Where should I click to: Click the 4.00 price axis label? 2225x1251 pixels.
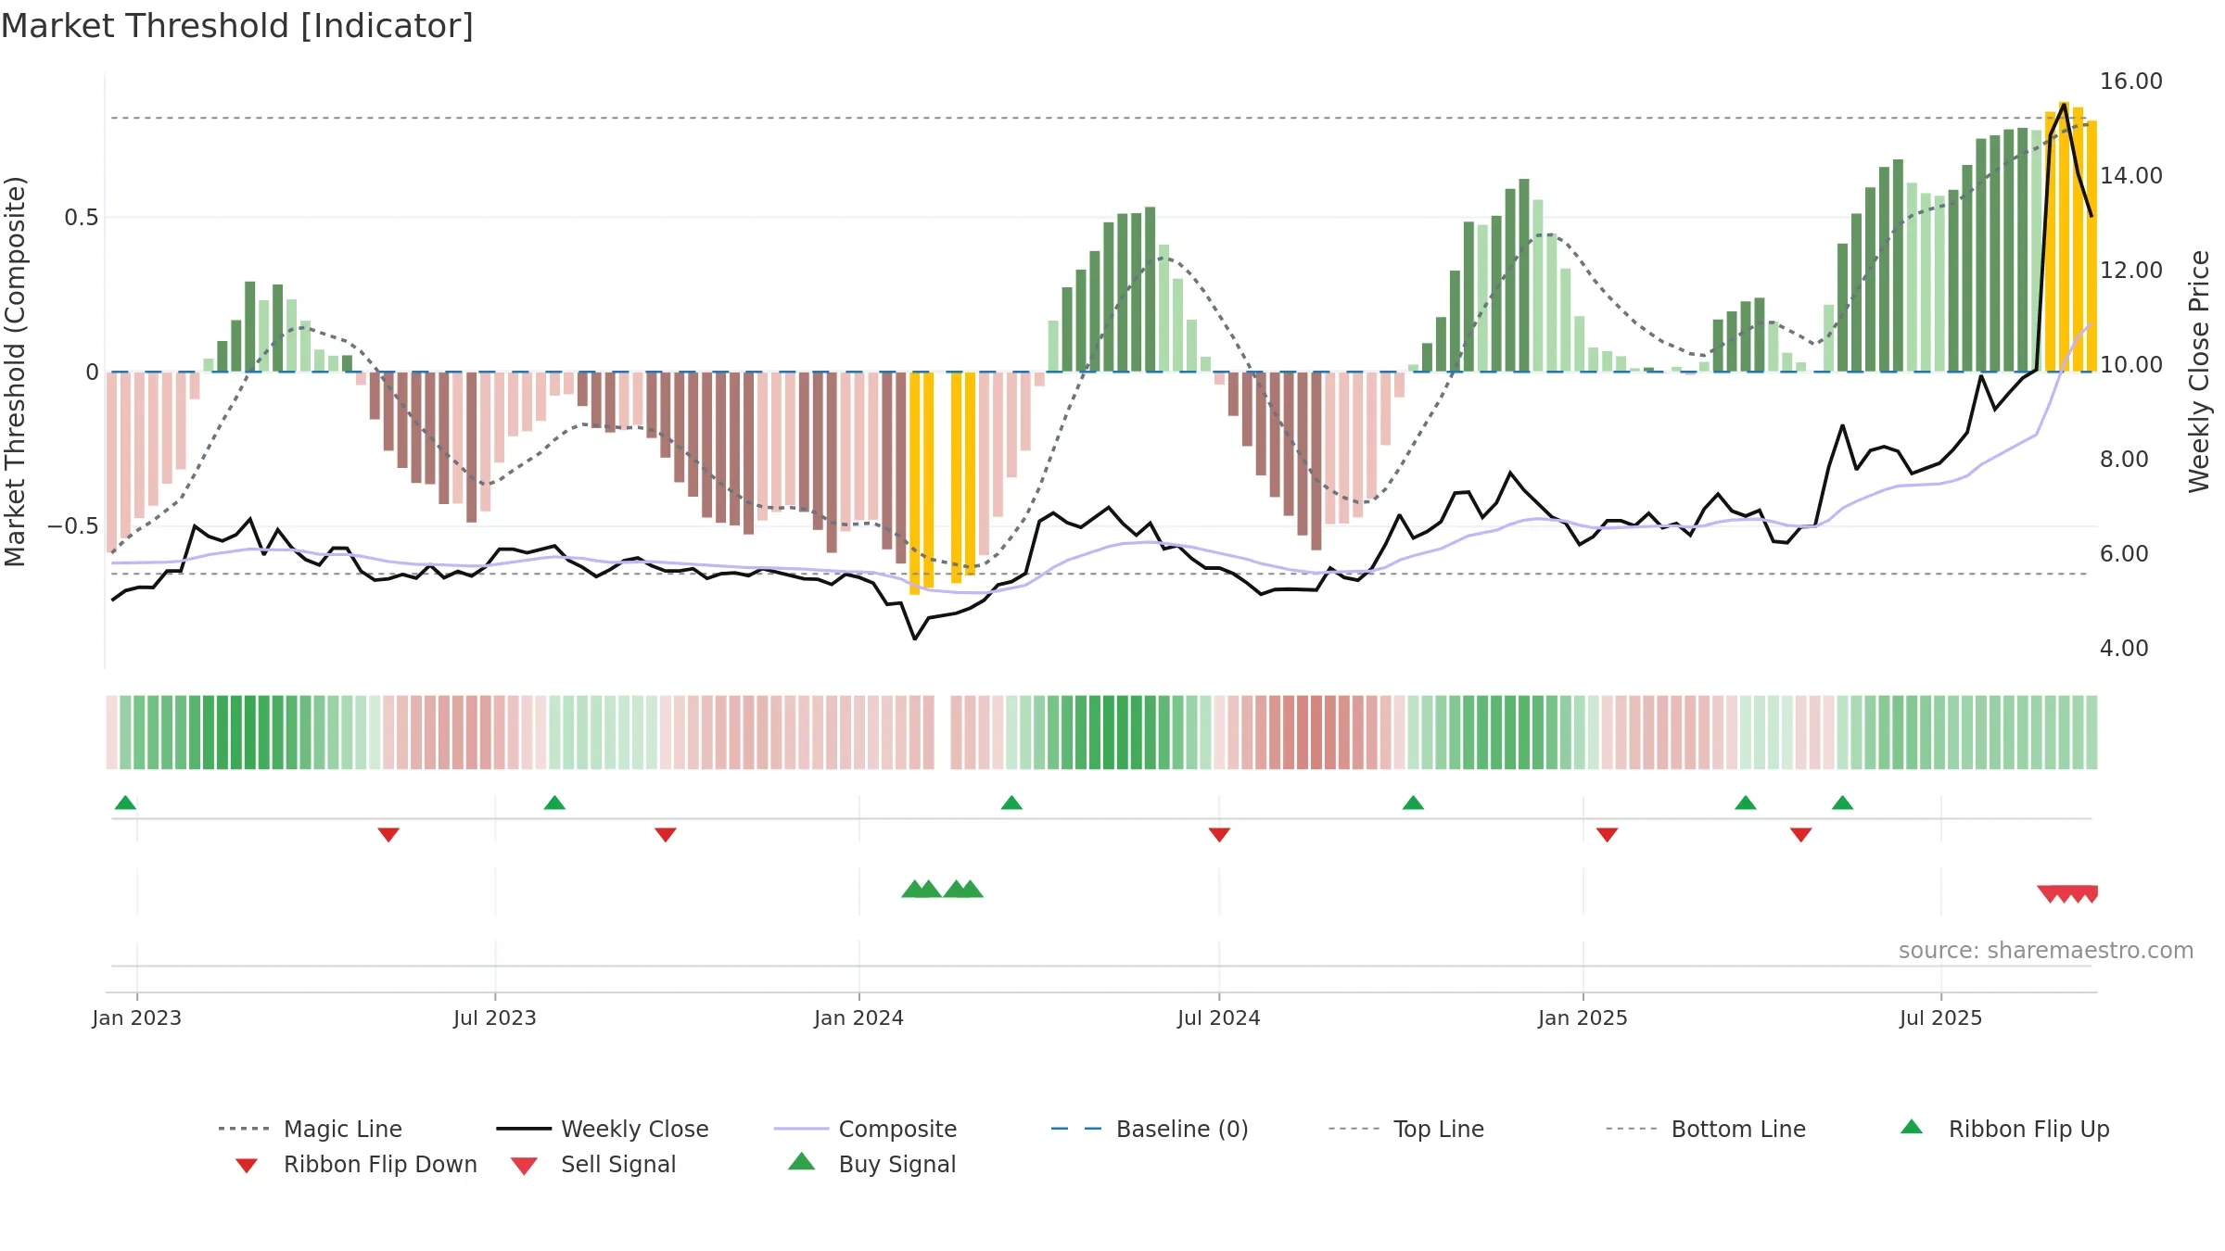(2124, 649)
